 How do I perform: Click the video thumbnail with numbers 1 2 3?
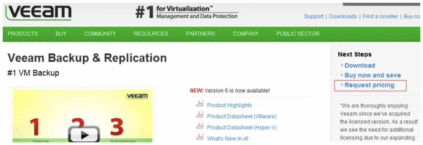(83, 116)
